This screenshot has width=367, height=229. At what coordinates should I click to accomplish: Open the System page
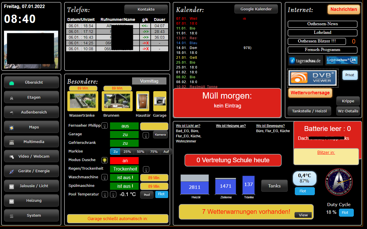(x=32, y=215)
